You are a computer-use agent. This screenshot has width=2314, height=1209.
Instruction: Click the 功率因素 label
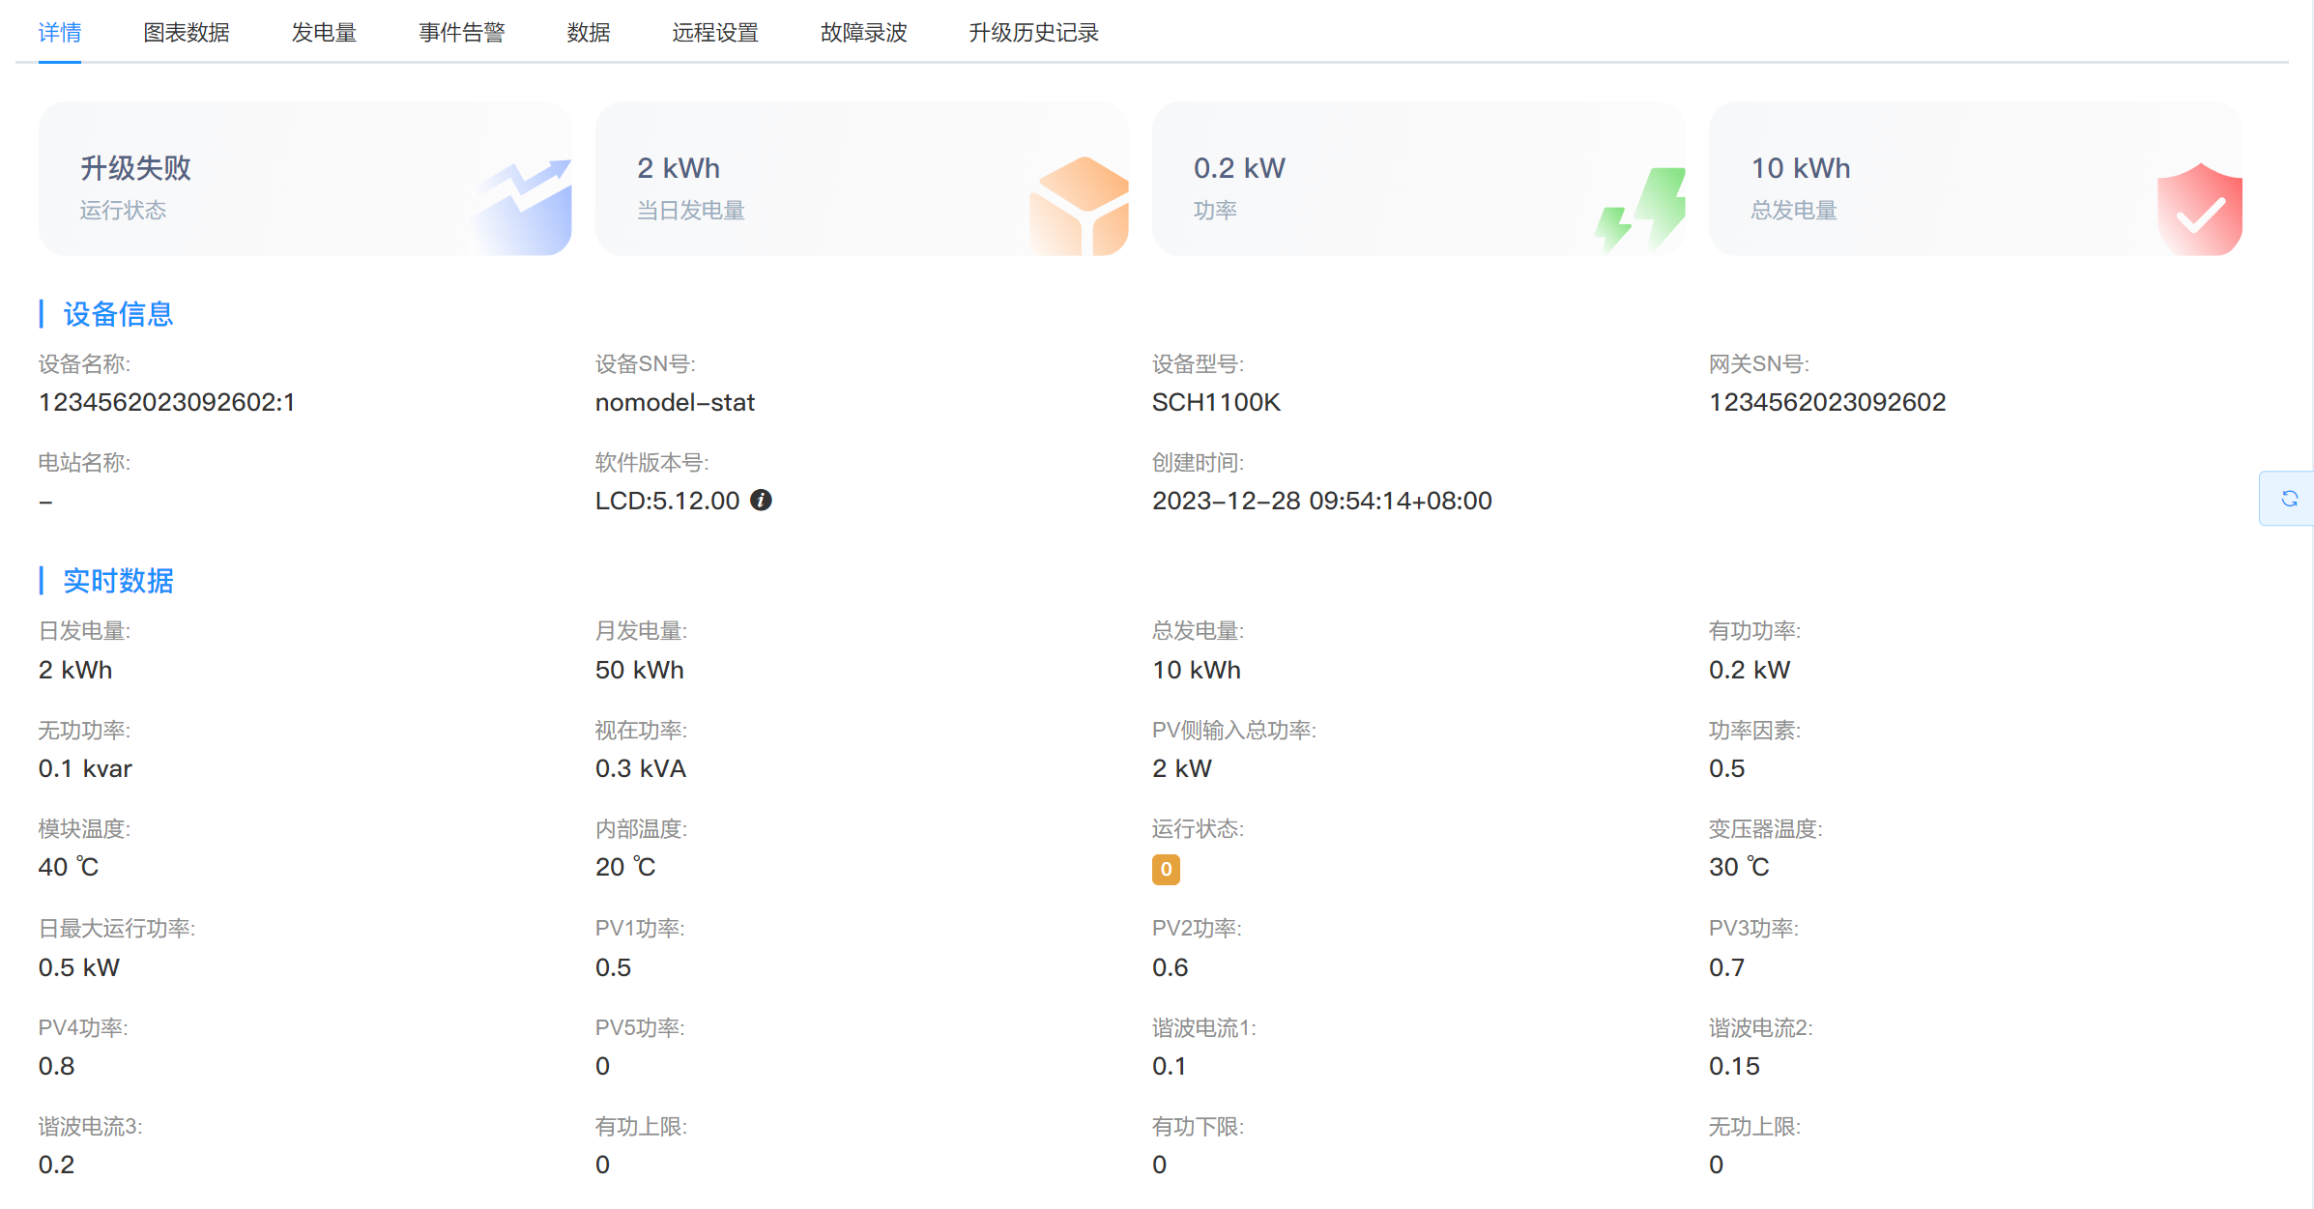(x=1754, y=730)
